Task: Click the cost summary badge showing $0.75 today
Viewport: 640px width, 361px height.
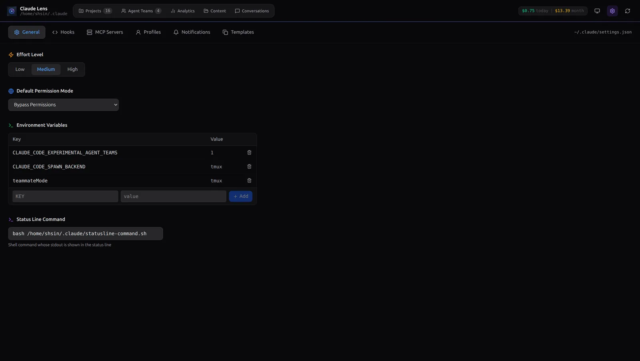Action: [x=552, y=11]
